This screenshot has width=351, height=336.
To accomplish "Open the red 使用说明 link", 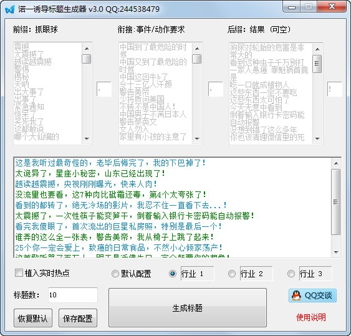I will click(311, 317).
